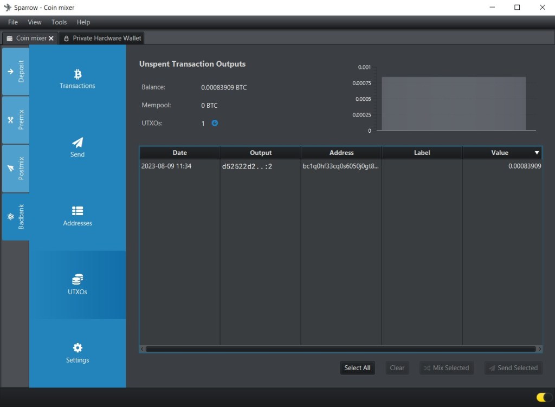
Task: Click the Send Selected button
Action: click(x=513, y=368)
